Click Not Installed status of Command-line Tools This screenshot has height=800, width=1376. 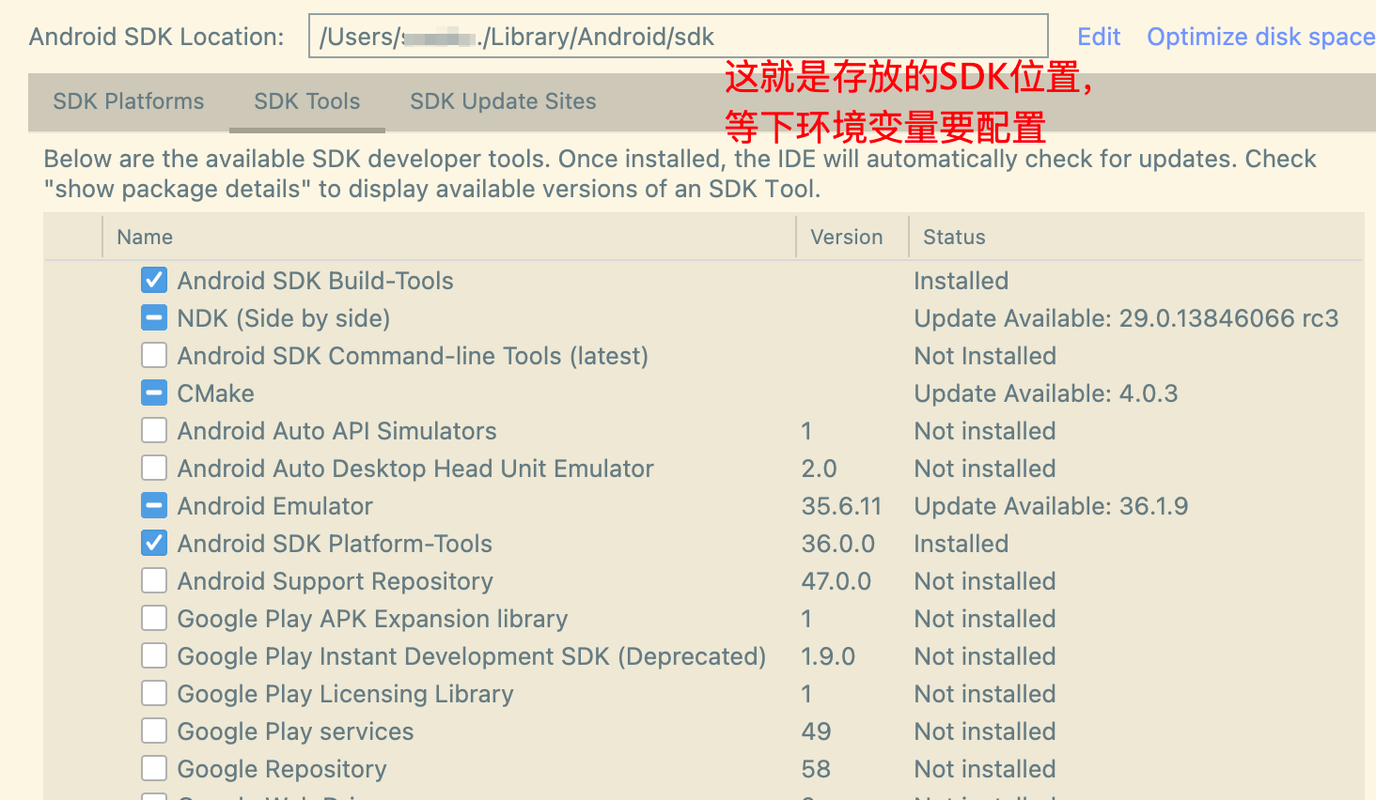pyautogui.click(x=985, y=356)
